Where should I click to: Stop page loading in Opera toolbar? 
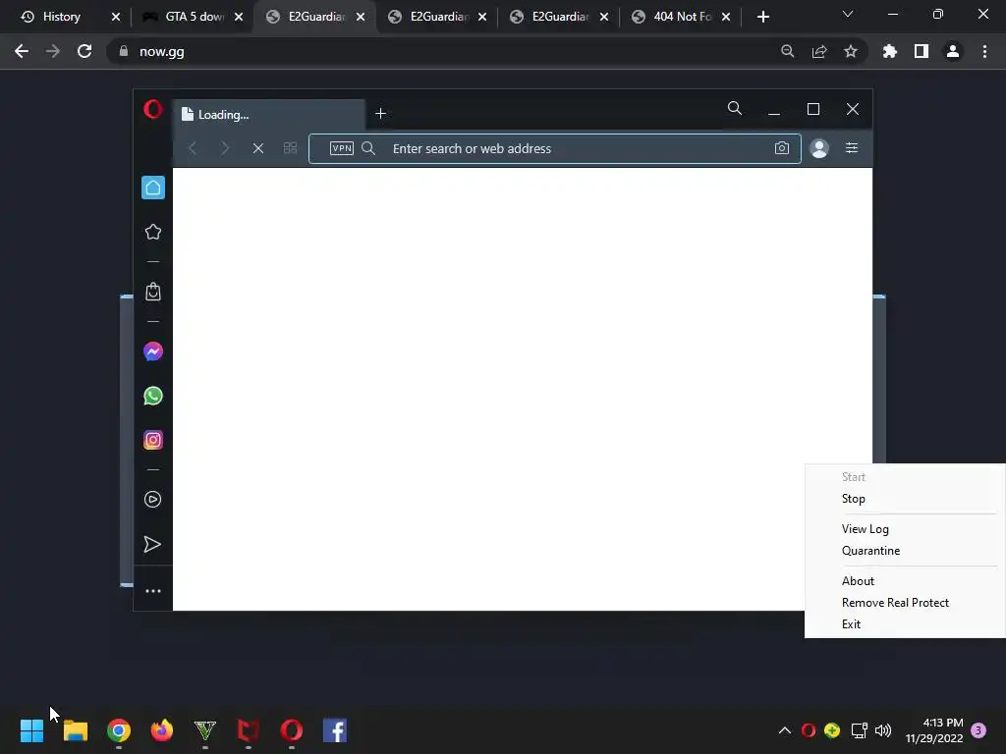point(258,148)
